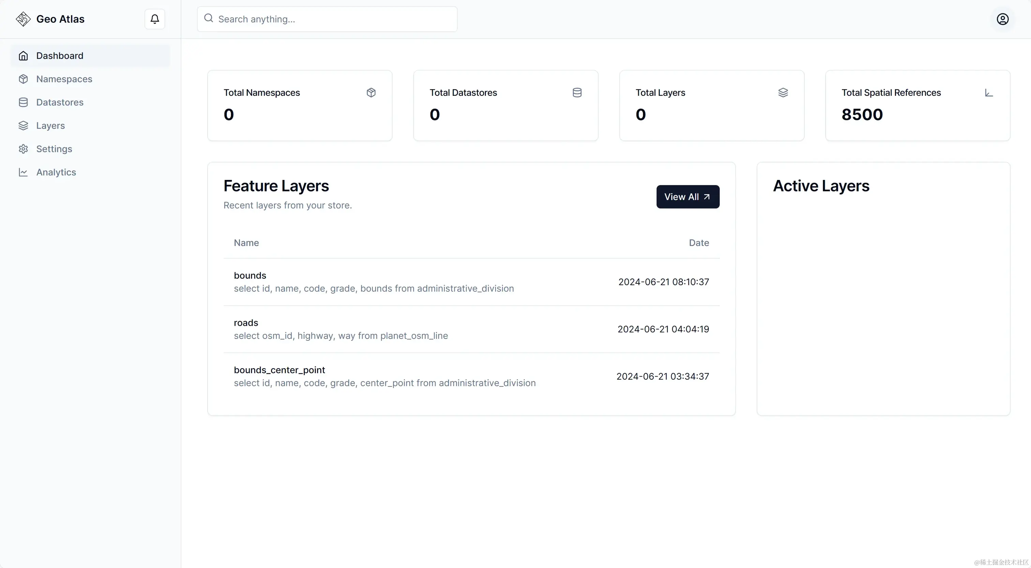Image resolution: width=1031 pixels, height=568 pixels.
Task: Click the Total Spatial References card
Action: pos(917,106)
